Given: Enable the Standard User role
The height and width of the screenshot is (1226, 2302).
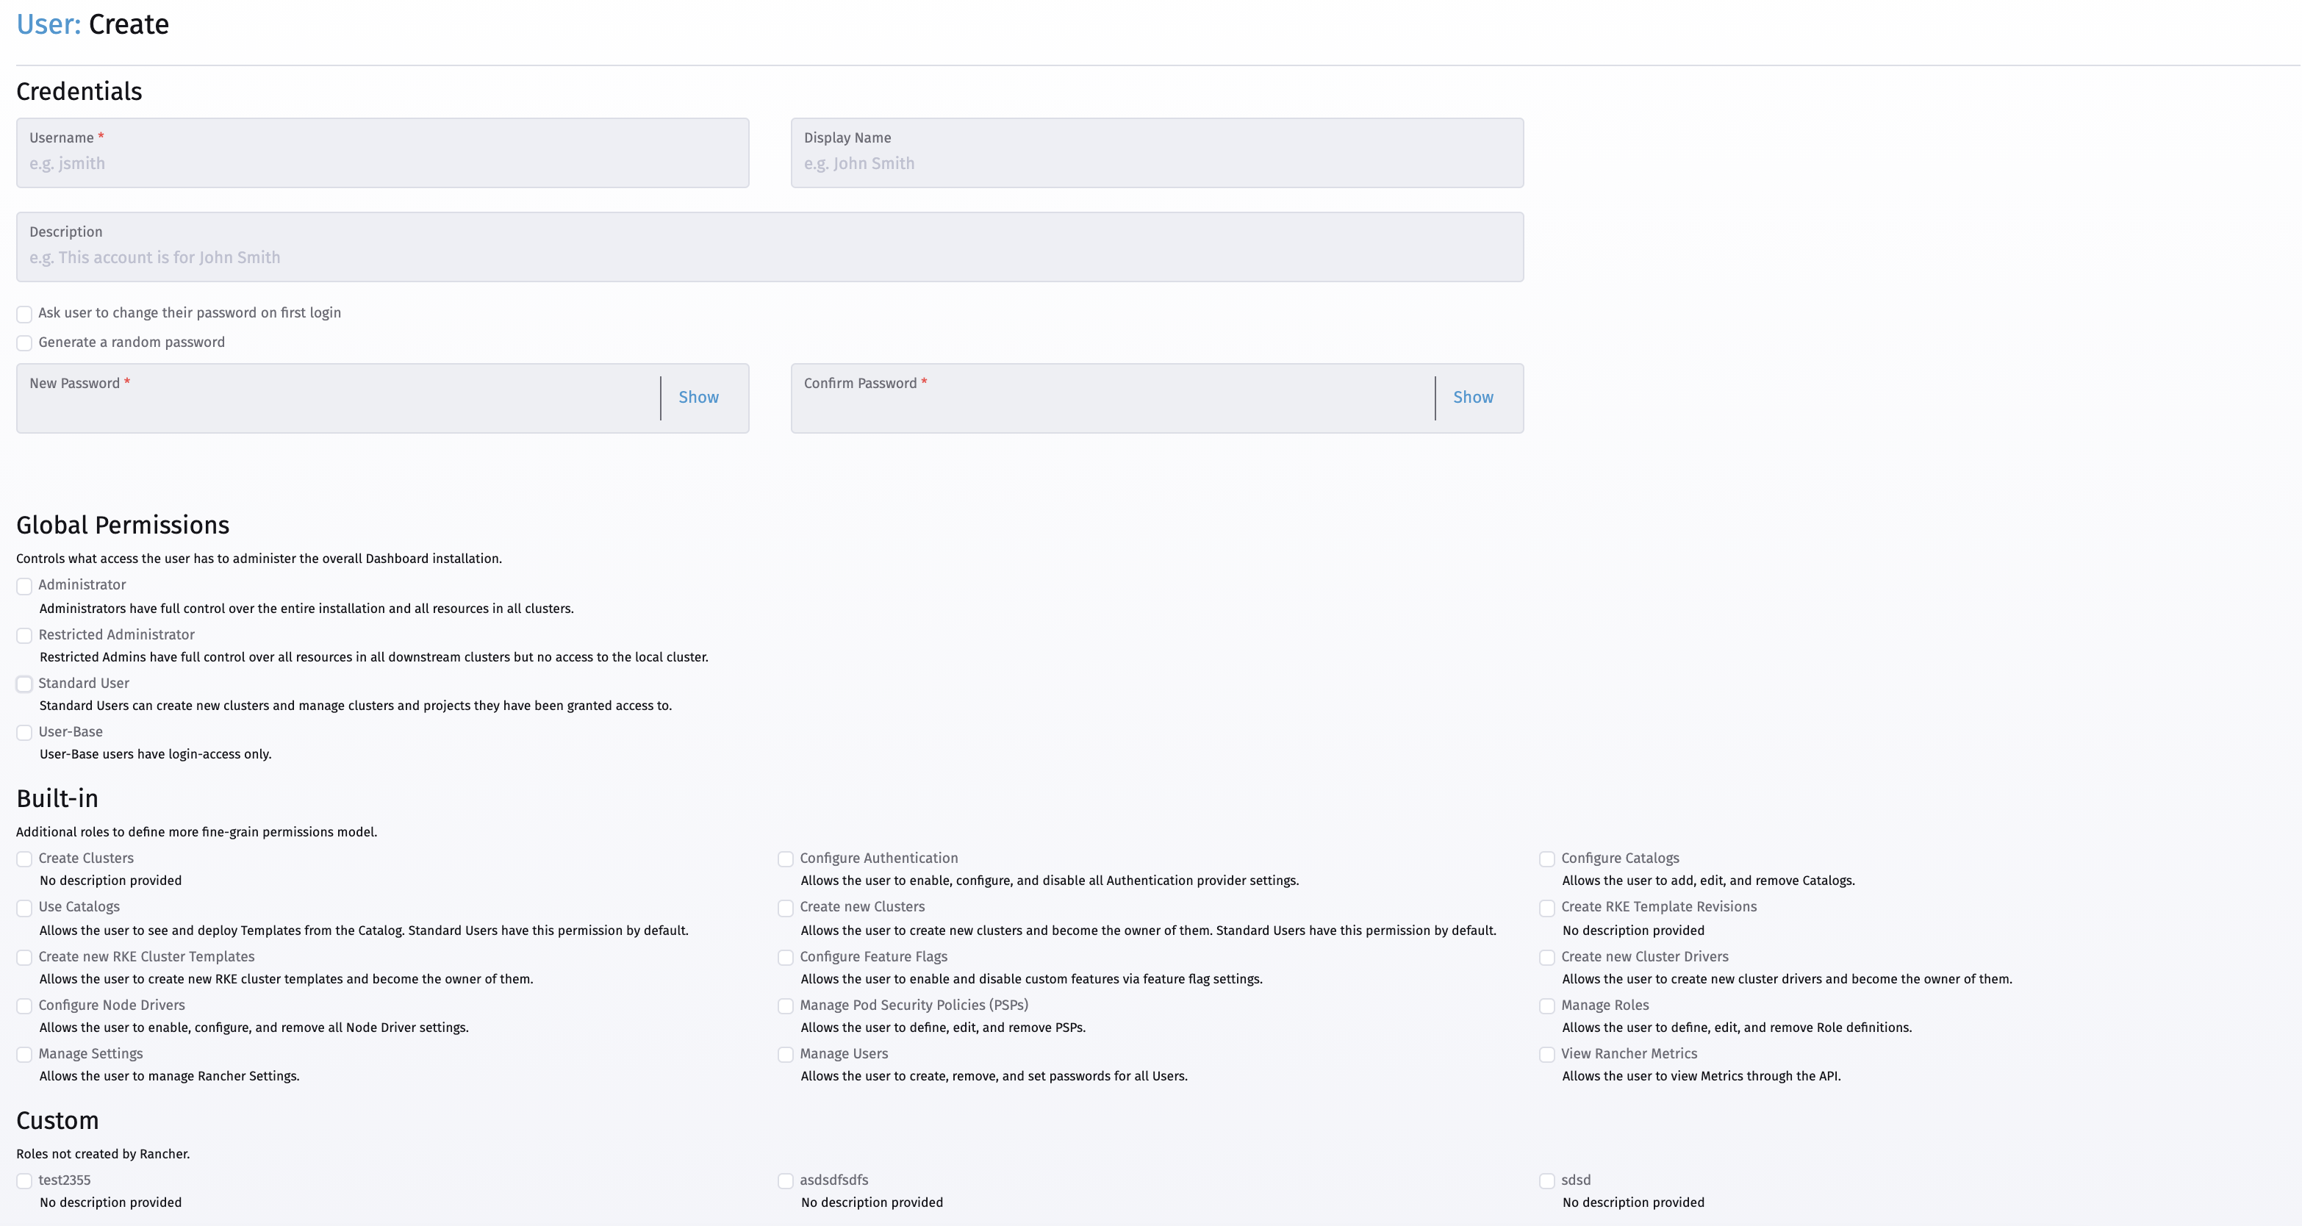Looking at the screenshot, I should (24, 684).
